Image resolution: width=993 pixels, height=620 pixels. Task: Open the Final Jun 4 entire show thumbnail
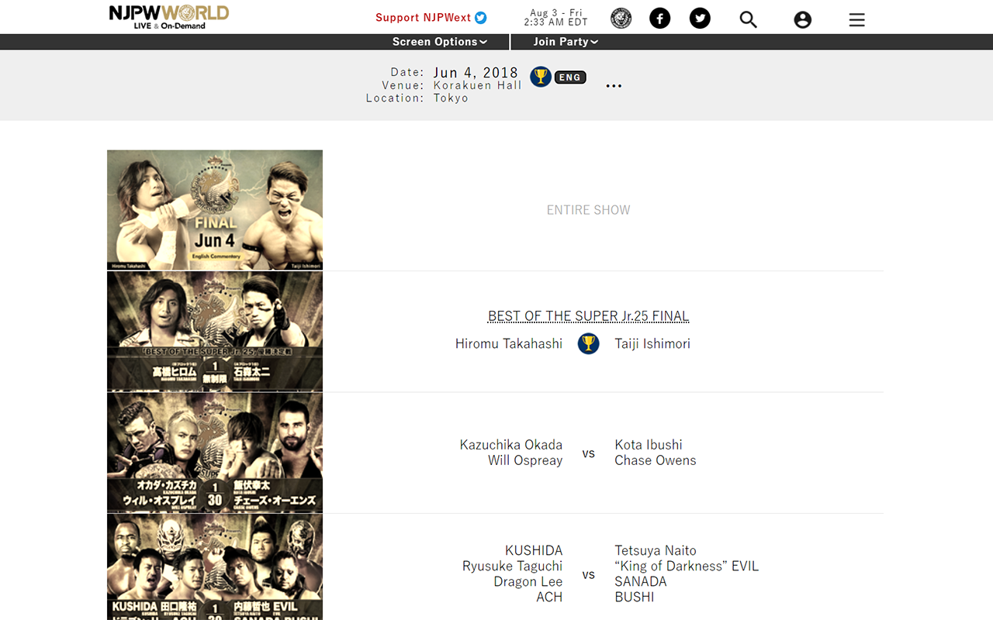click(x=215, y=210)
